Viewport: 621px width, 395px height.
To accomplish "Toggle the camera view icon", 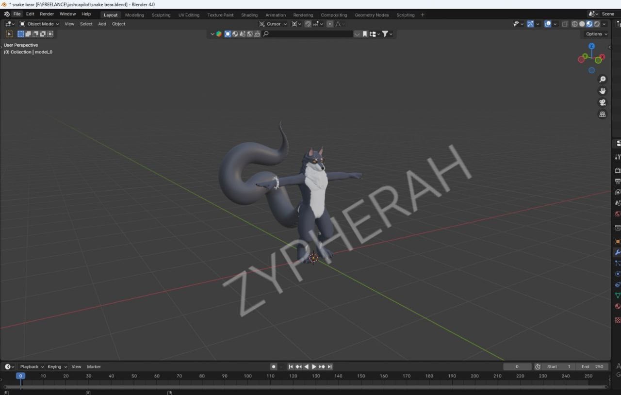I will (603, 102).
